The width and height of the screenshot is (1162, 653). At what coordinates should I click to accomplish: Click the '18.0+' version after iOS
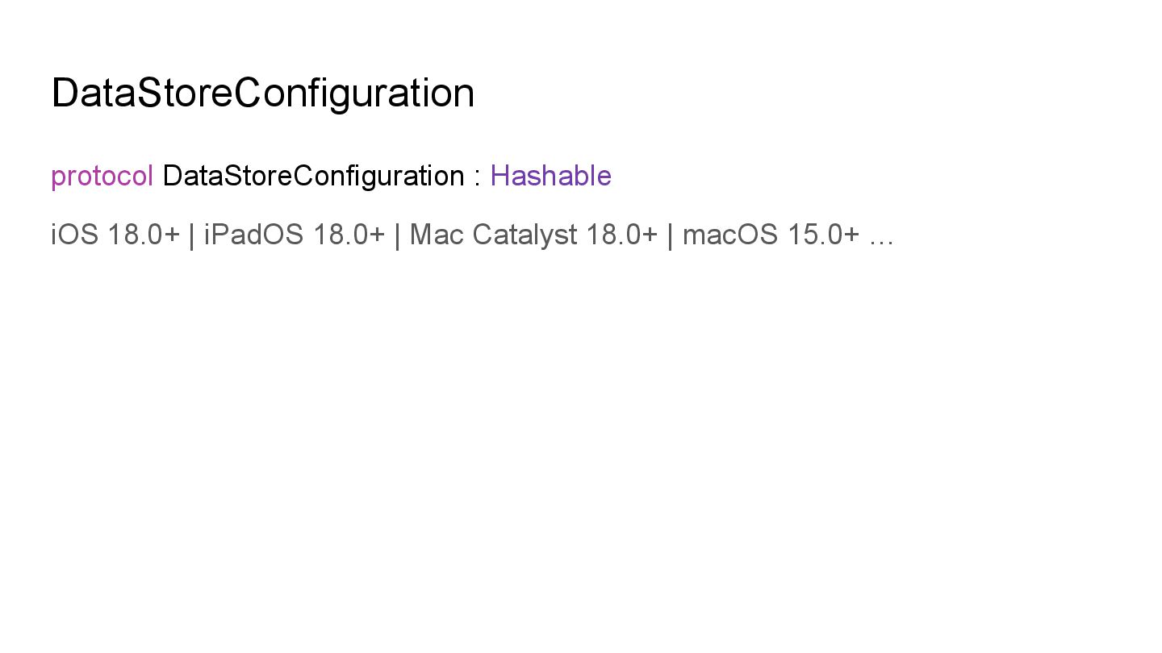[143, 235]
